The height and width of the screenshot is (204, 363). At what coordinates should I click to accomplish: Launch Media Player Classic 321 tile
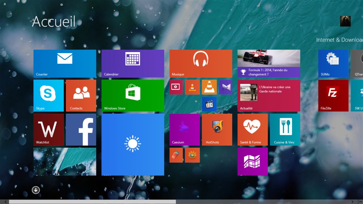pyautogui.click(x=209, y=104)
